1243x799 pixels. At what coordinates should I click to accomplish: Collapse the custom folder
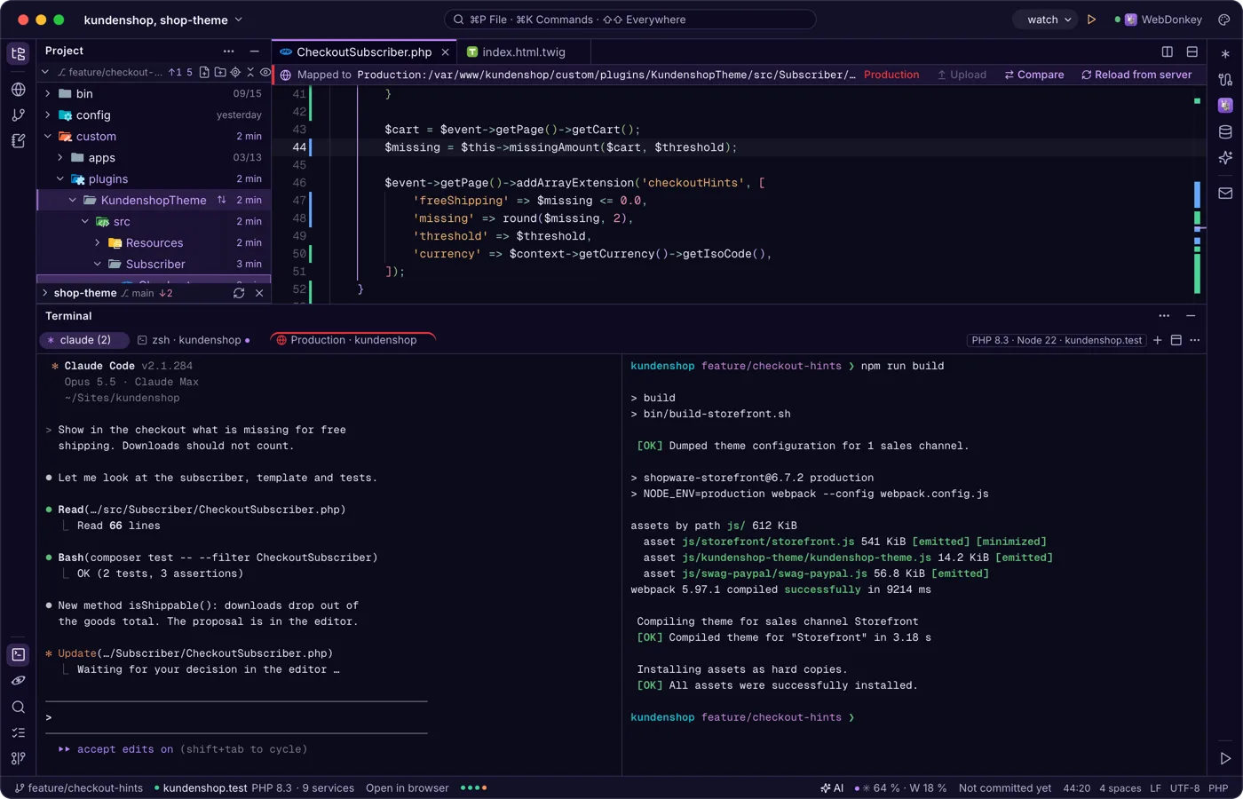tap(48, 136)
